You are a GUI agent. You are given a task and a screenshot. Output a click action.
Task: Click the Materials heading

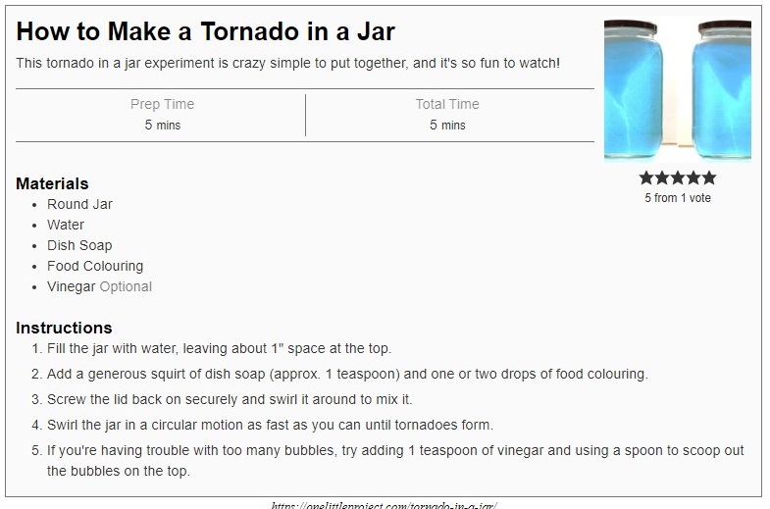[x=52, y=183]
